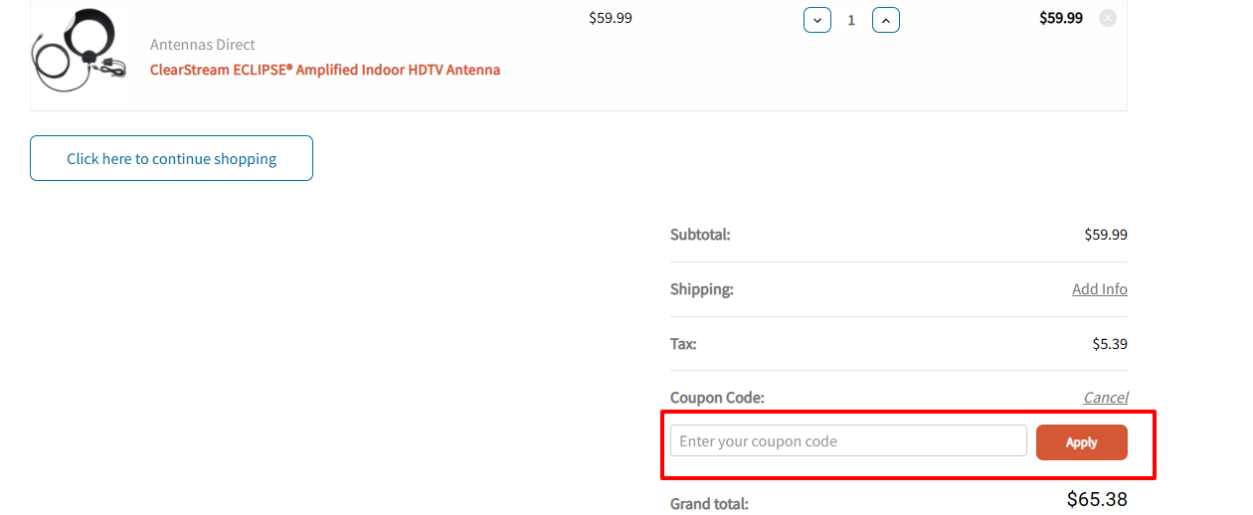
Task: Click here to continue shopping button
Action: [x=171, y=158]
